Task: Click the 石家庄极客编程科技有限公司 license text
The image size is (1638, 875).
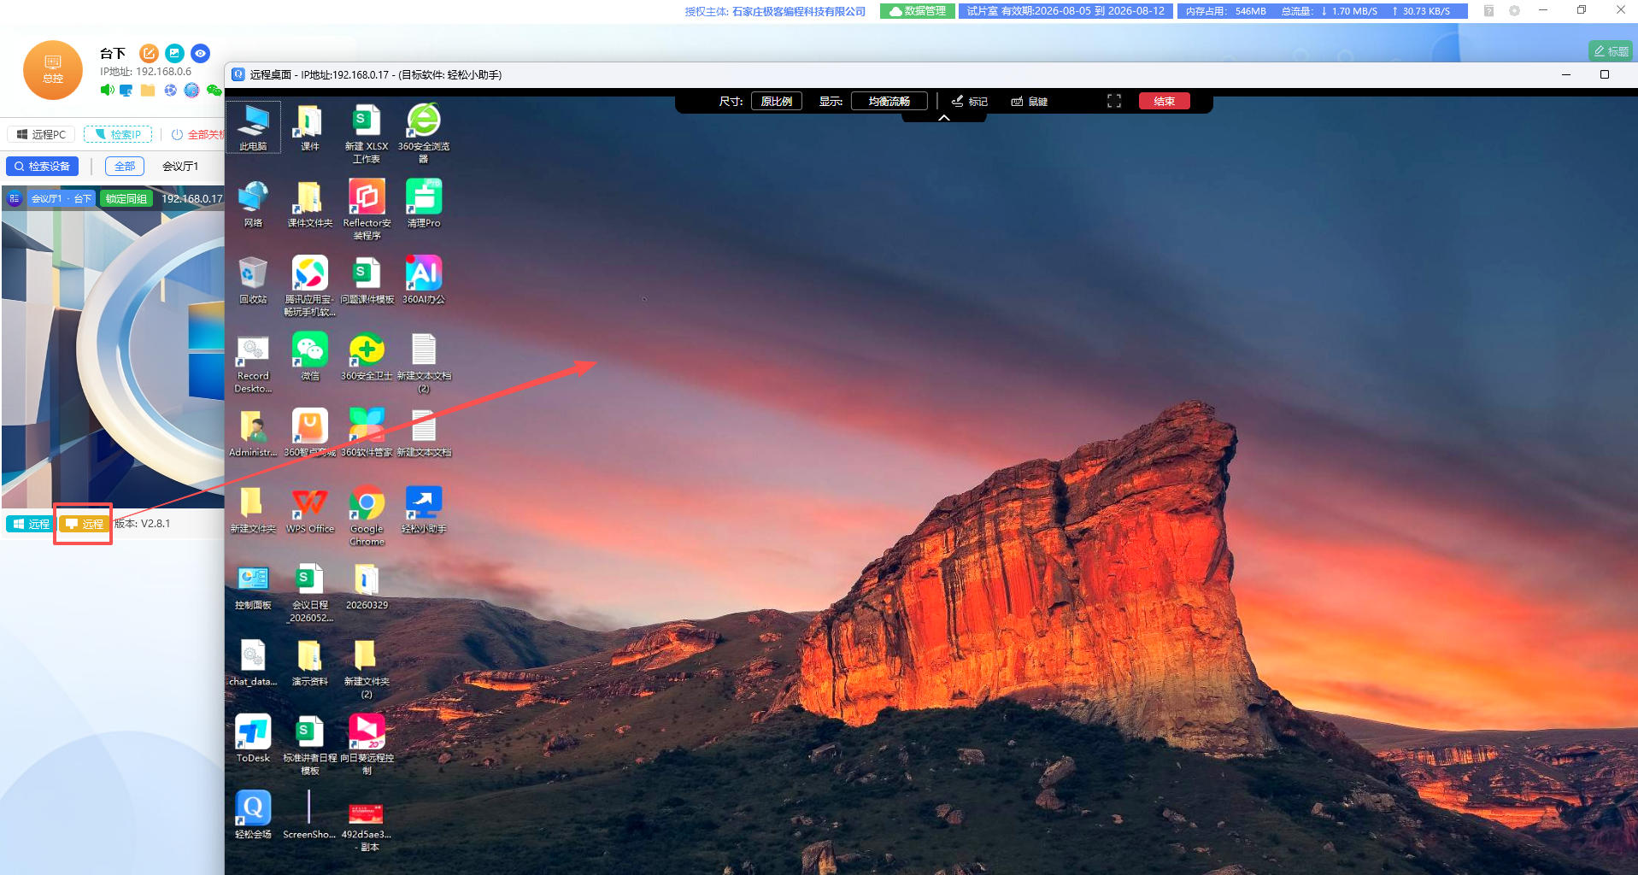Action: click(799, 11)
